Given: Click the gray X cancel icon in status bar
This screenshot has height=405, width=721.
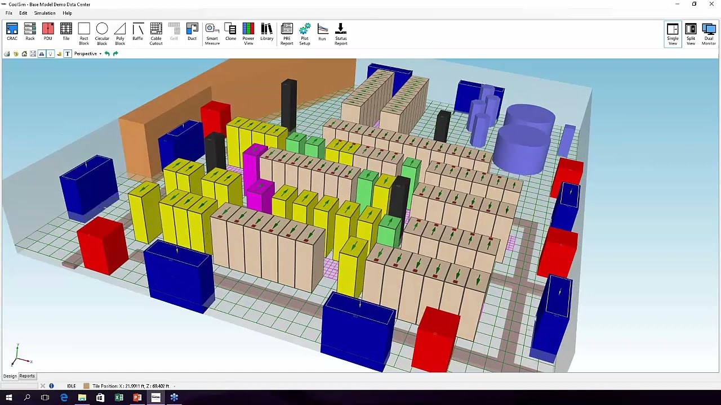Looking at the screenshot, I should pyautogui.click(x=42, y=386).
